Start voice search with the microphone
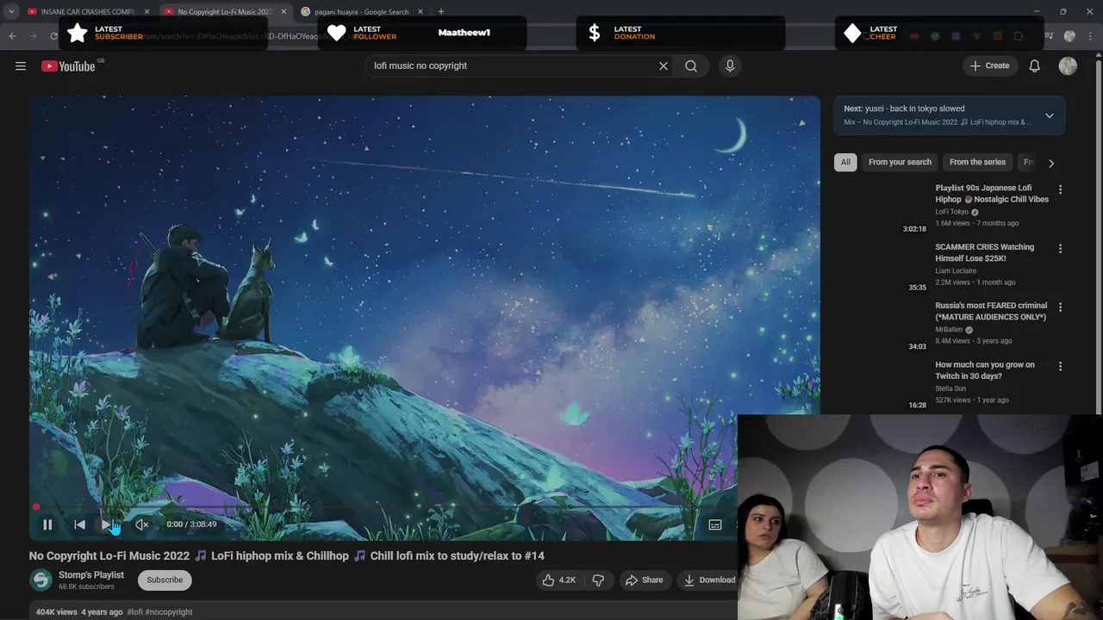 point(730,66)
